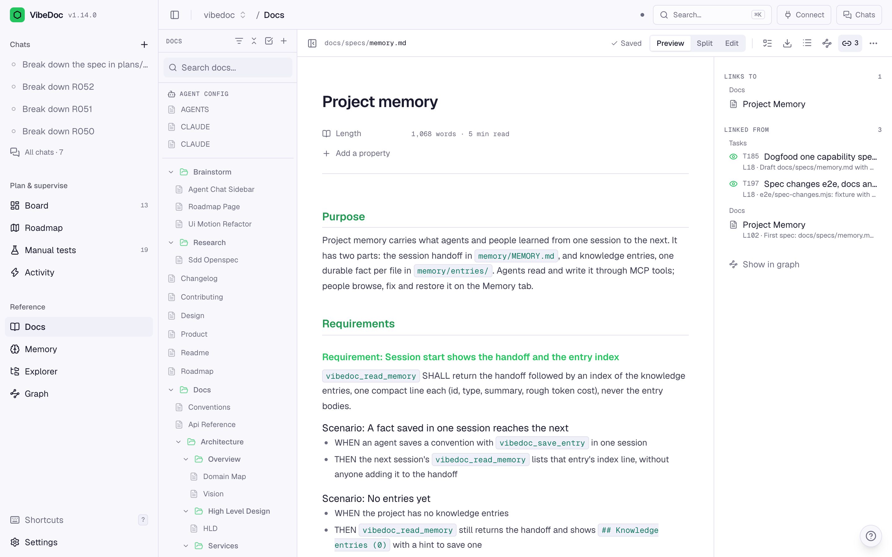Collapse the Brainstorm folder
This screenshot has height=557, width=892.
pos(171,172)
